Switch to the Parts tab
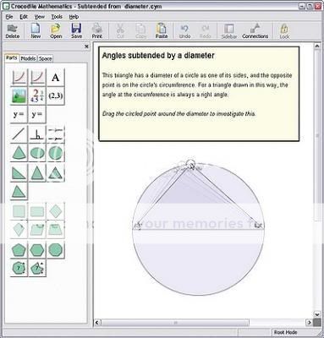The width and height of the screenshot is (324, 338). [12, 58]
